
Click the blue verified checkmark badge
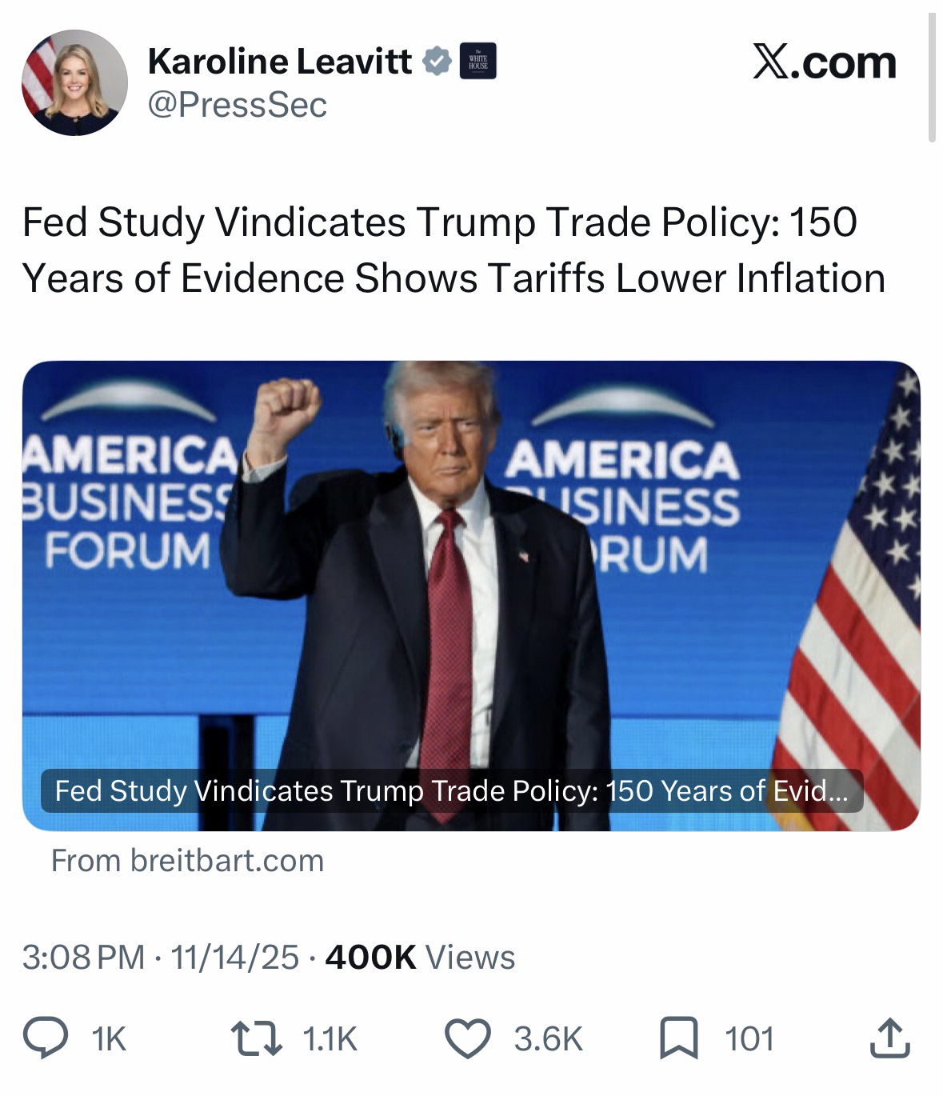click(437, 62)
